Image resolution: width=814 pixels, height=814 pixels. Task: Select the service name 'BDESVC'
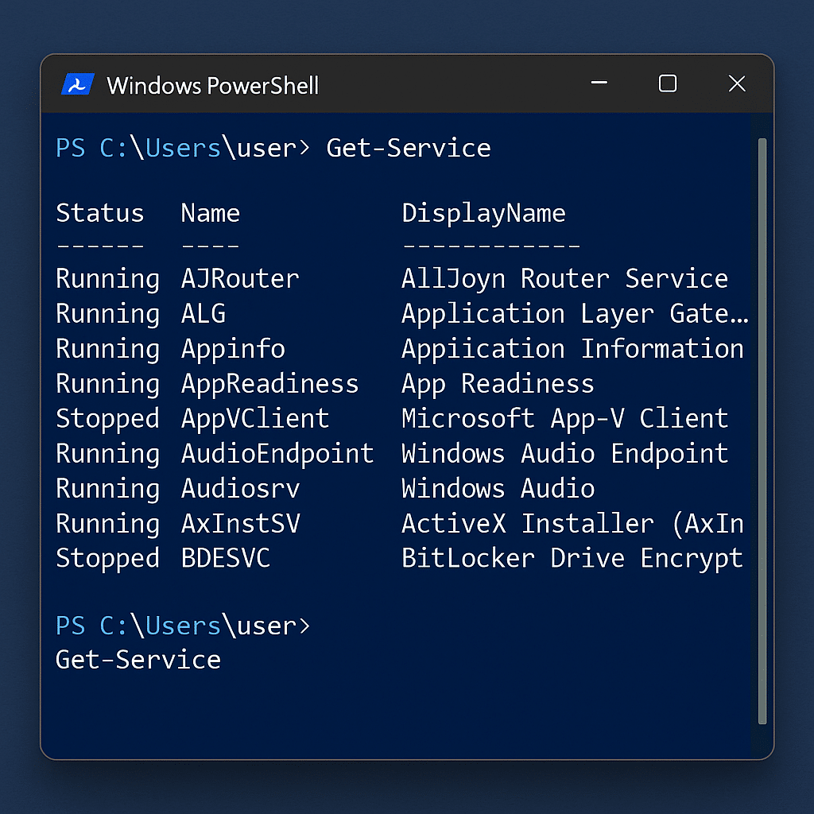pos(225,558)
